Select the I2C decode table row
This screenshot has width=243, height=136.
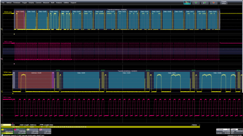coord(95,127)
